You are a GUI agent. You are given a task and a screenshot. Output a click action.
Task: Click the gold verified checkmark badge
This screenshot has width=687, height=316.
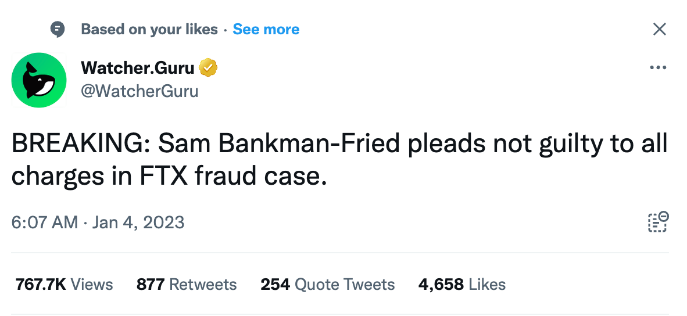pos(208,68)
